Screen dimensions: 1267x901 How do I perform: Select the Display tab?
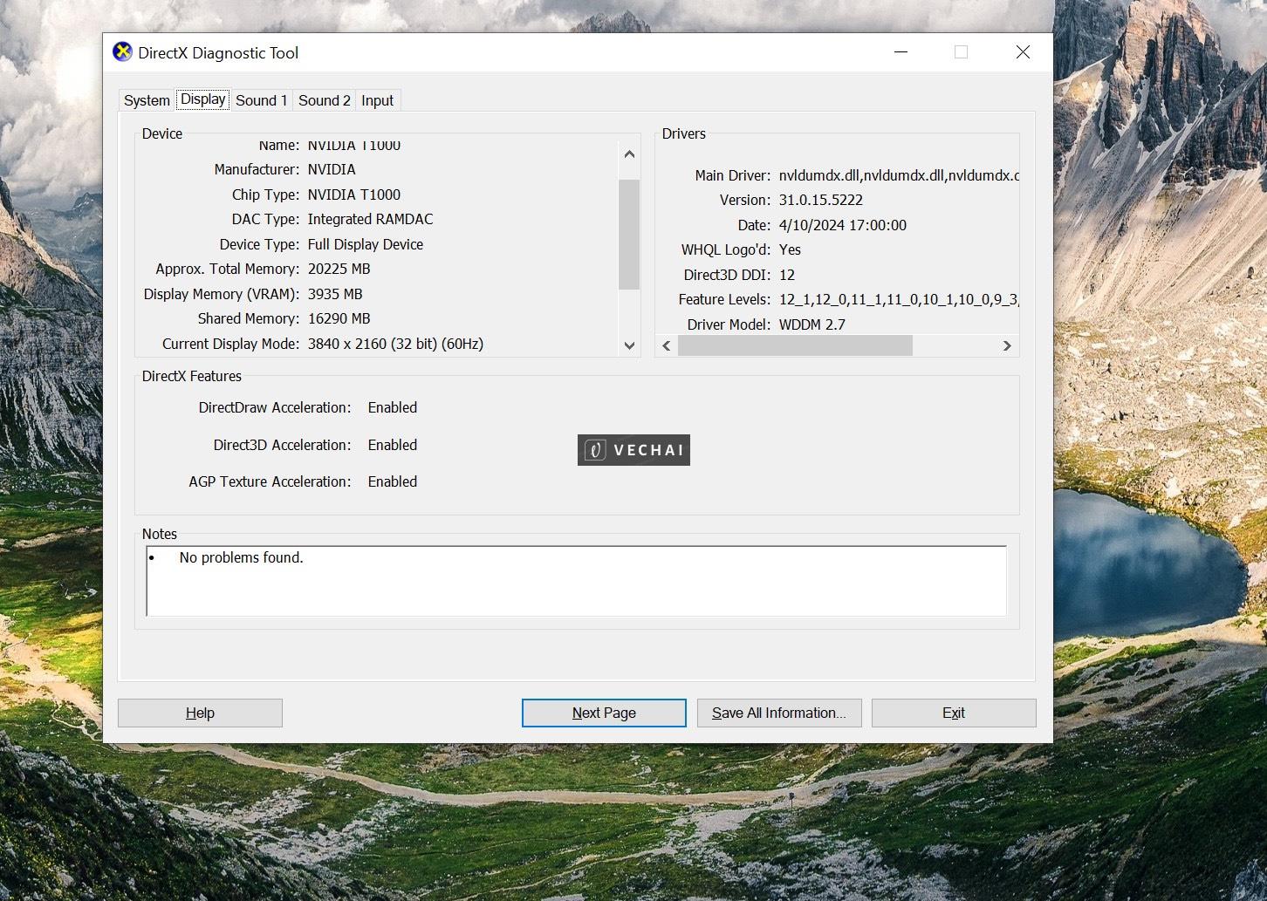[203, 99]
